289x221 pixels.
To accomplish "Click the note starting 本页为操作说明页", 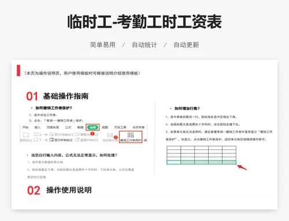I will coord(82,73).
